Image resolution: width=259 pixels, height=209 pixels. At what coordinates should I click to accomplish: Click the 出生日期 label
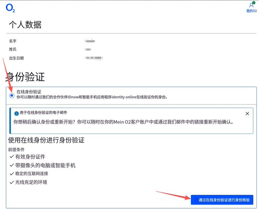click(x=16, y=58)
